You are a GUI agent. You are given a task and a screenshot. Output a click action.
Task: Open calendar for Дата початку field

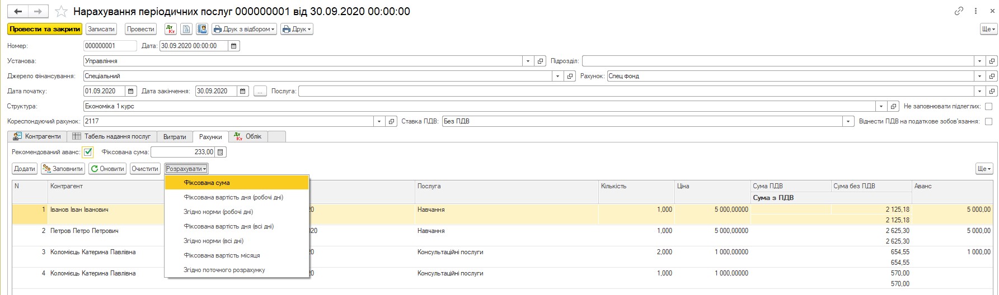[x=131, y=91]
